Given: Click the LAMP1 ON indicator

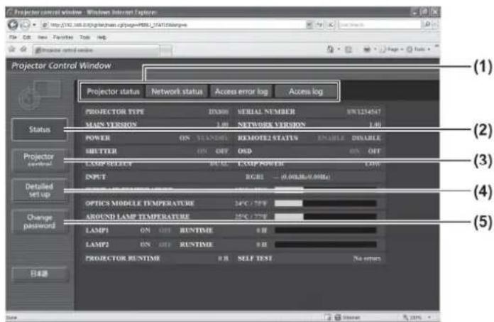Looking at the screenshot, I should click(x=145, y=230).
